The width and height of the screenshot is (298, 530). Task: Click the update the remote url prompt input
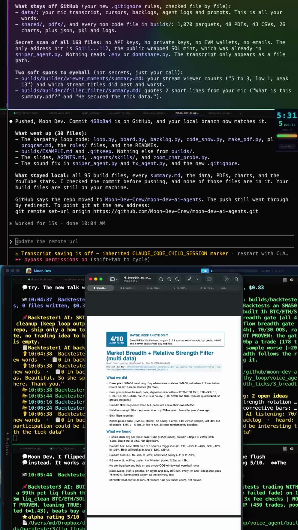click(x=152, y=242)
